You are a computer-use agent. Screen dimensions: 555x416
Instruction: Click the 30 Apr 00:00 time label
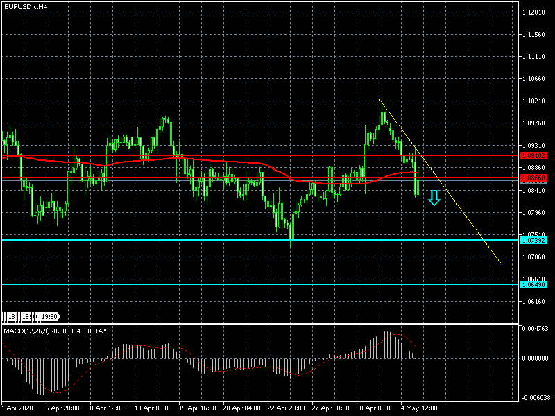click(376, 408)
